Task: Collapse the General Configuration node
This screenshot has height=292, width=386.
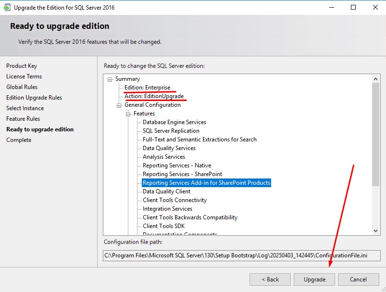Action: [x=119, y=105]
